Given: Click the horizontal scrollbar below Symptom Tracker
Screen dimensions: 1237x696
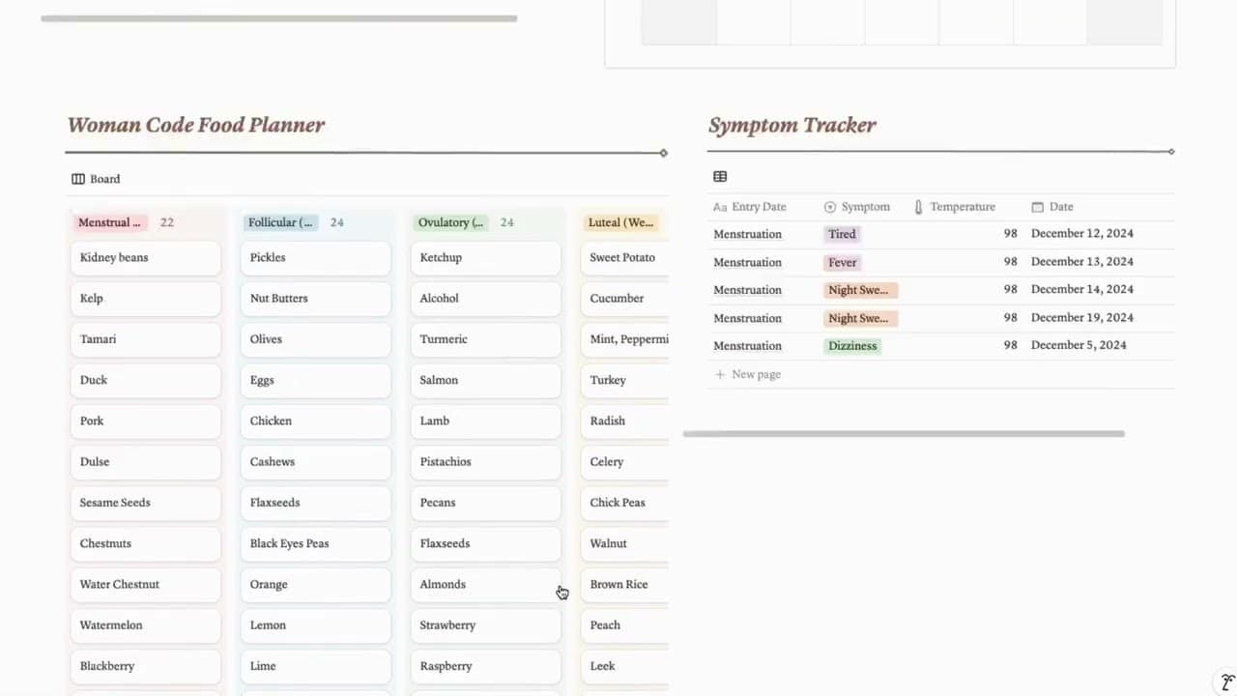Looking at the screenshot, I should pyautogui.click(x=904, y=434).
